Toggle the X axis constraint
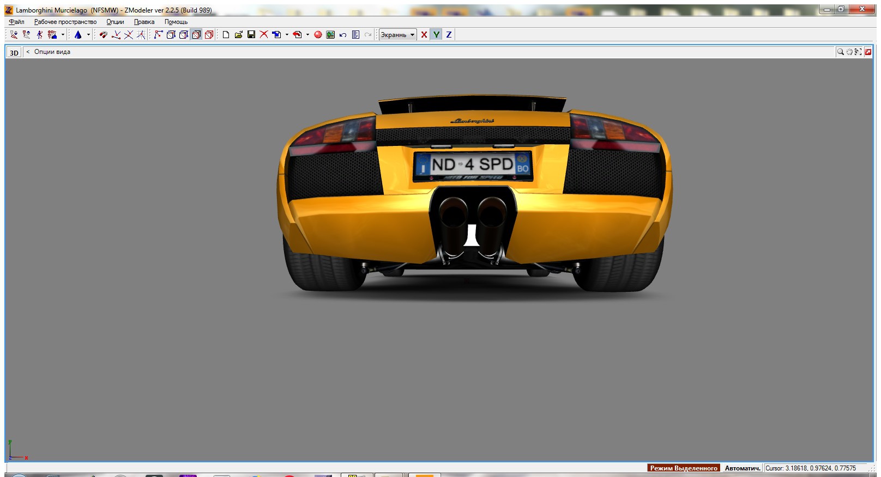This screenshot has width=881, height=477. tap(424, 34)
